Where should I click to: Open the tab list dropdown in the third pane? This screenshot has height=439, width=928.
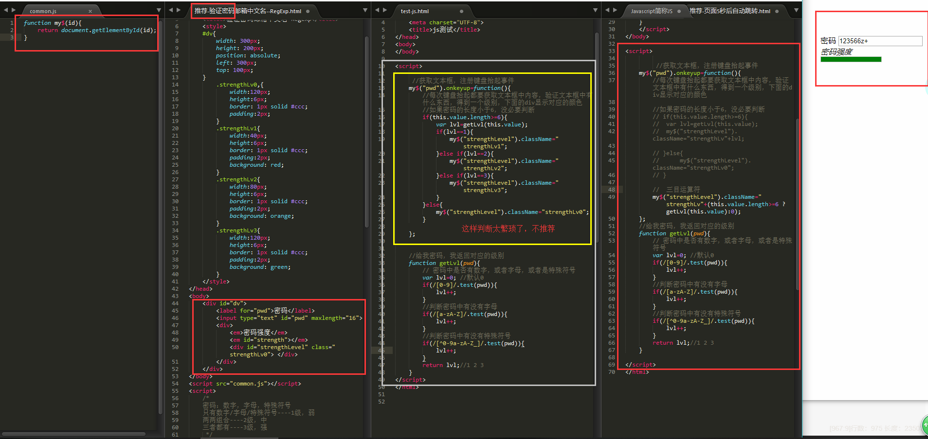(x=595, y=9)
